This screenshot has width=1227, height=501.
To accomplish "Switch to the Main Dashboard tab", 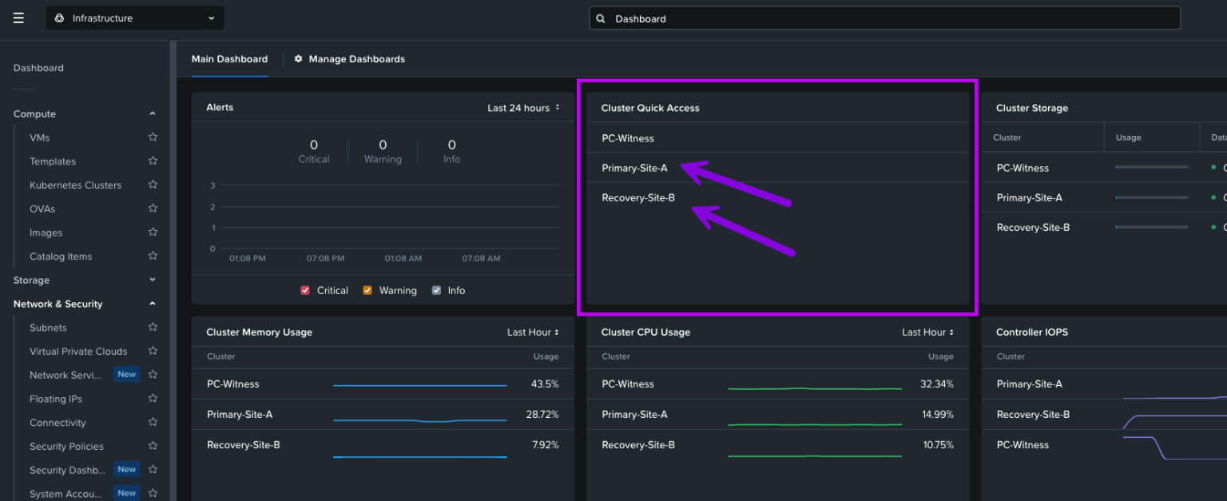I will (229, 58).
